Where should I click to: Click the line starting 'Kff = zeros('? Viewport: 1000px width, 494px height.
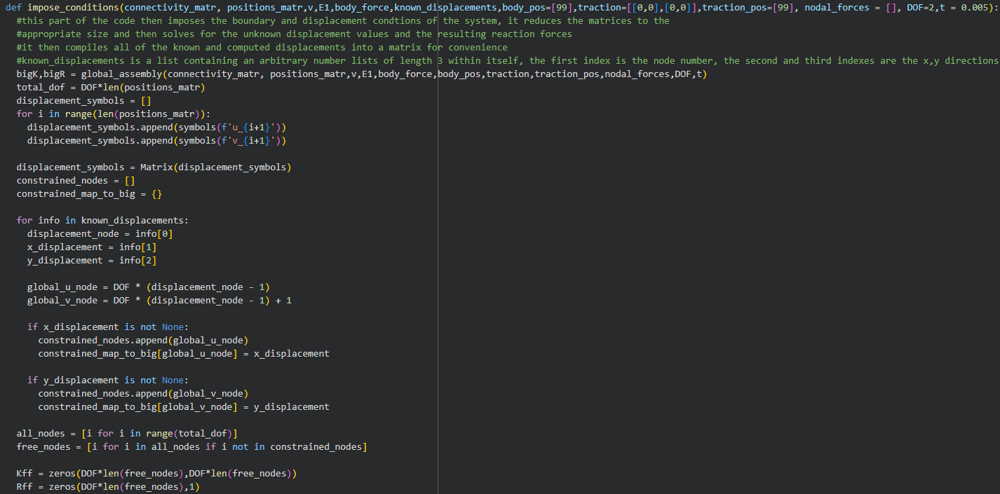(x=156, y=474)
